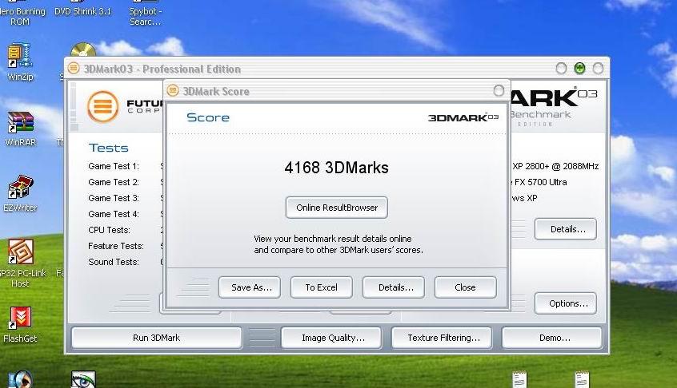
Task: Open the left notepad document on the desktop
Action: click(519, 379)
